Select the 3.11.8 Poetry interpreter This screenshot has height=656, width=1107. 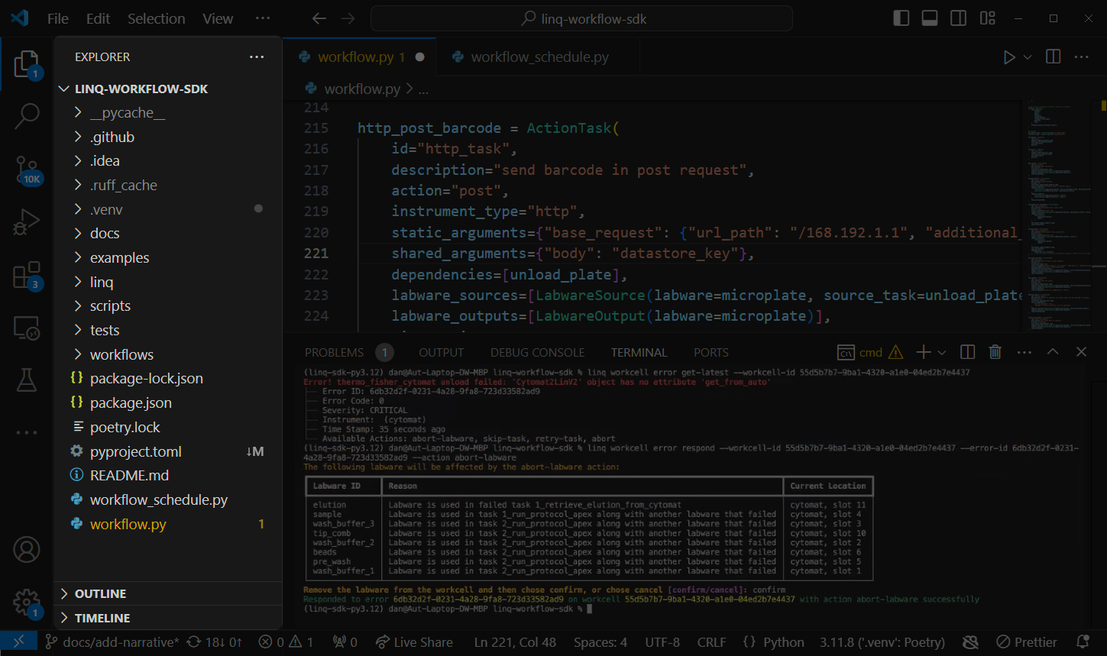pos(882,641)
